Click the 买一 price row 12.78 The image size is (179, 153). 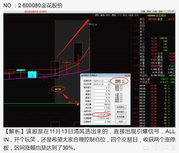coord(157,38)
